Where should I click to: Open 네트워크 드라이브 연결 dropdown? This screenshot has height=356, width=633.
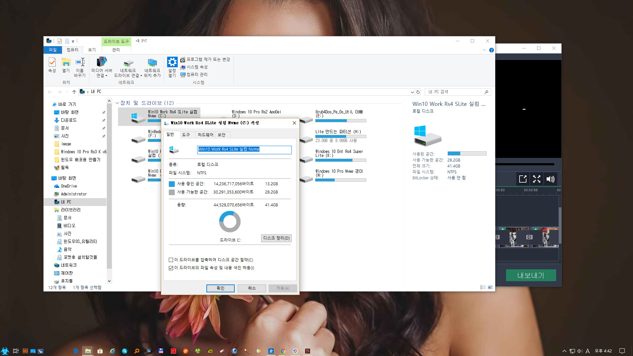click(128, 68)
